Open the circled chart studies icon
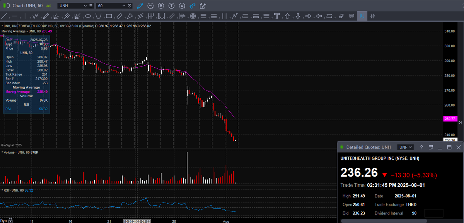The width and height of the screenshot is (464, 223). pyautogui.click(x=150, y=6)
